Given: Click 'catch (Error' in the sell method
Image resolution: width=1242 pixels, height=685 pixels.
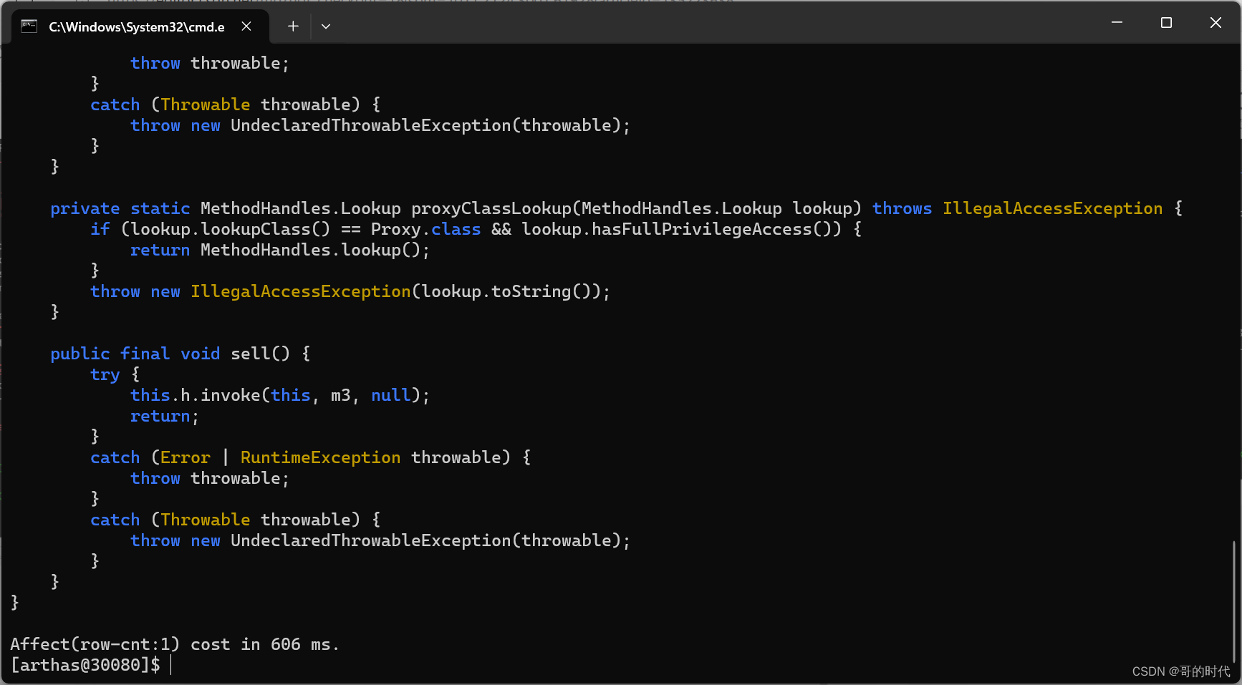Looking at the screenshot, I should click(x=150, y=457).
